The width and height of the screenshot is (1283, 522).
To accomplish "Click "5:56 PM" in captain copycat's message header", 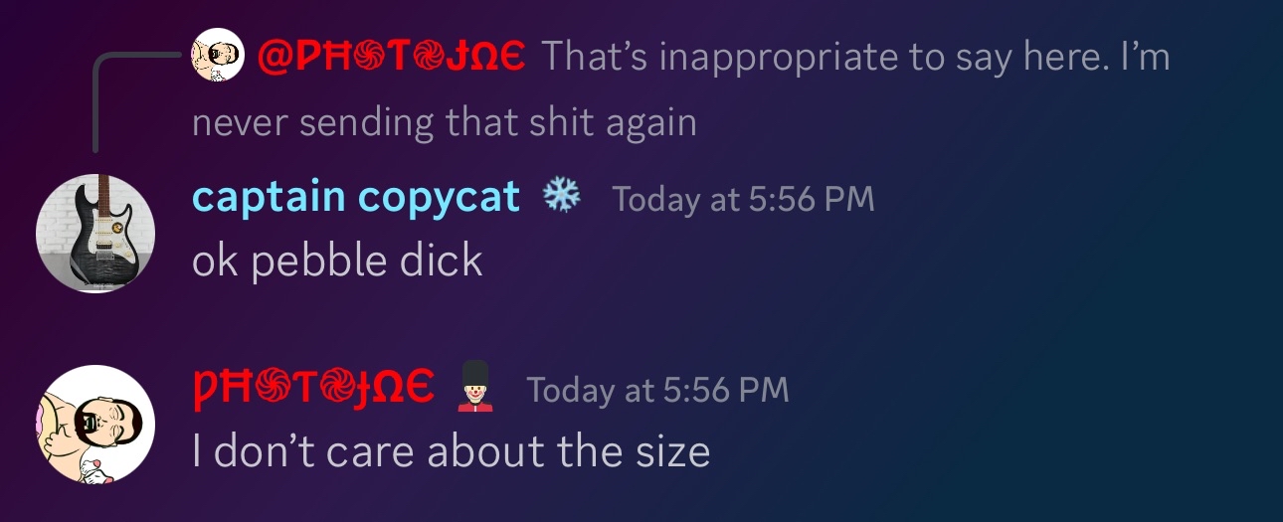I will (x=812, y=199).
